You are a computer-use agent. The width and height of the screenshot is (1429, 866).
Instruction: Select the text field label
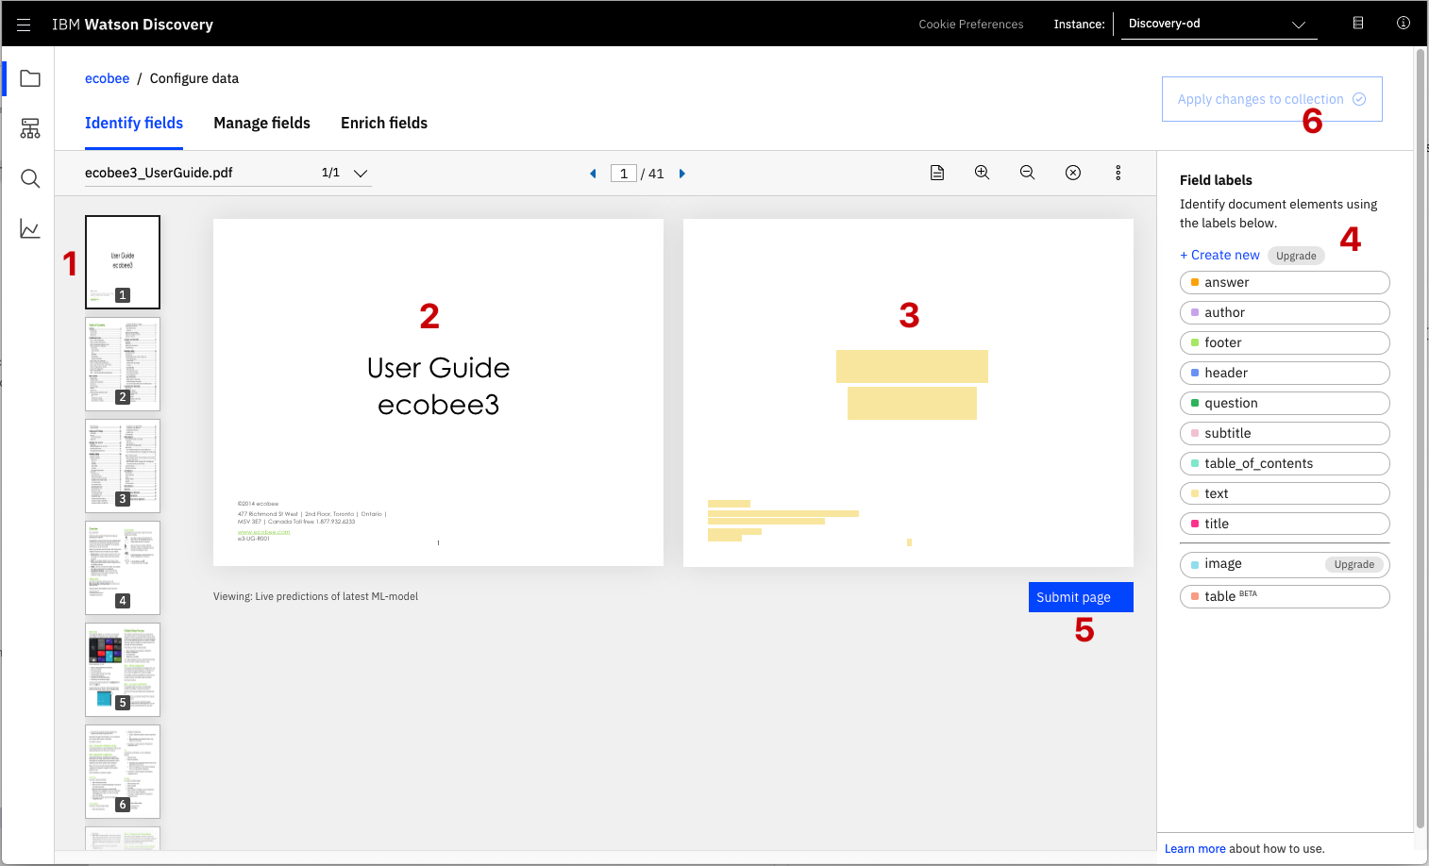1285,493
